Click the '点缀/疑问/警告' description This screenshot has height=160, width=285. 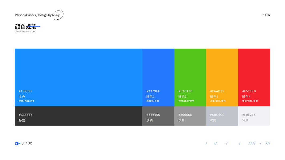pos(218,101)
